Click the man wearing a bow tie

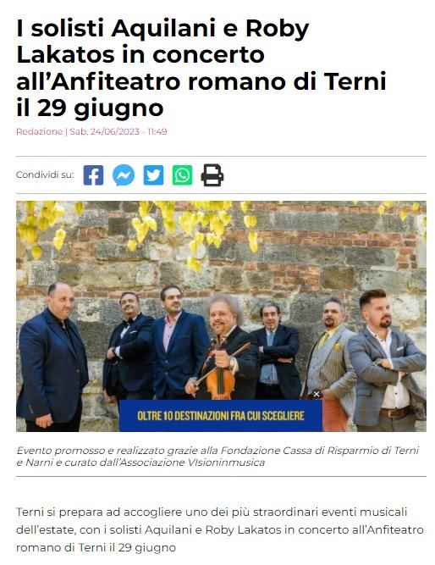(129, 347)
